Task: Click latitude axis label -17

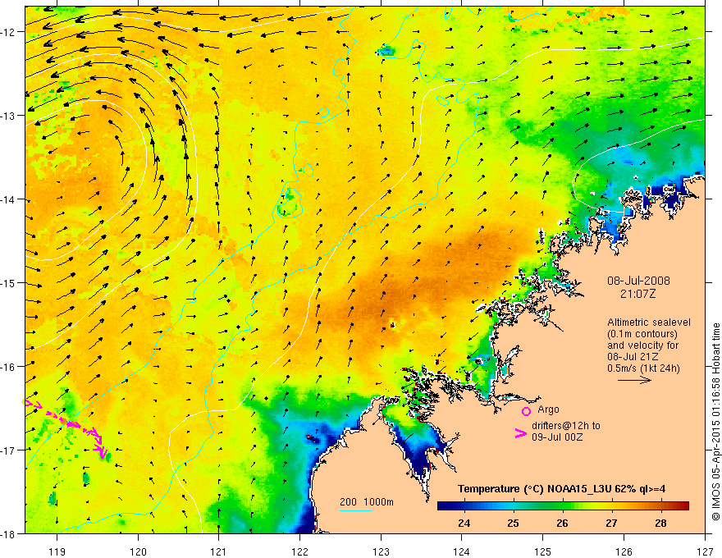Action: 8,450
